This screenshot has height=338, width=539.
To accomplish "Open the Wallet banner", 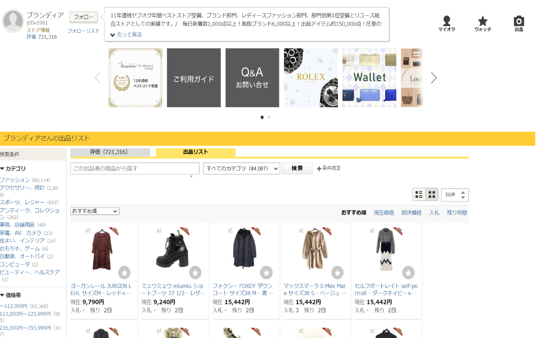I will [x=369, y=78].
